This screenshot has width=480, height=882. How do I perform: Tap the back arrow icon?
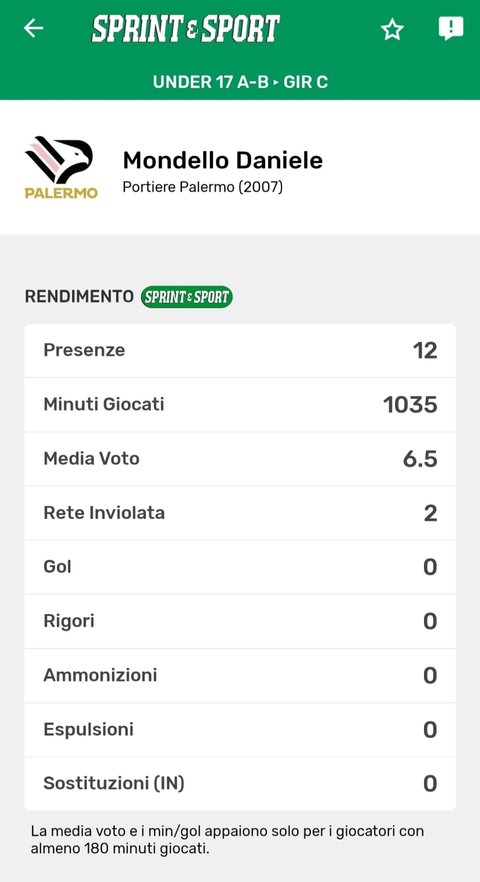(34, 28)
